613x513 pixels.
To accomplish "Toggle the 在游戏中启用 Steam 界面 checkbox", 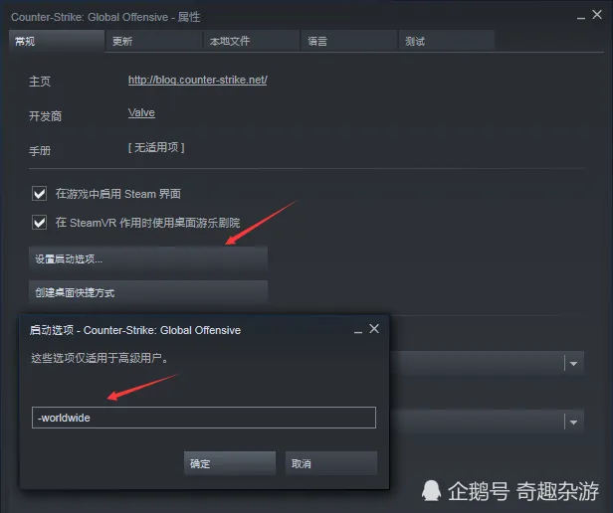I will [40, 194].
